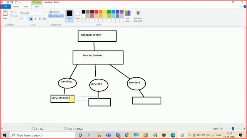Click Edit with Paint 3D
Screen dimensions: 247x139
click(138, 16)
